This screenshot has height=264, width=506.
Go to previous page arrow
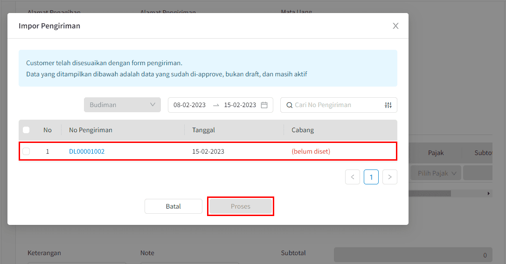click(353, 177)
